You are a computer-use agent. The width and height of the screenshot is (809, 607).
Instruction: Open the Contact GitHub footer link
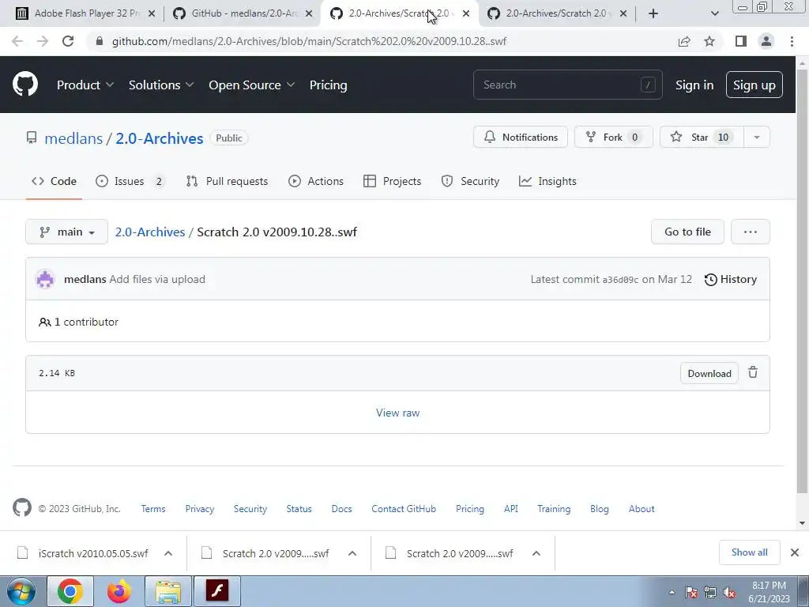coord(404,508)
